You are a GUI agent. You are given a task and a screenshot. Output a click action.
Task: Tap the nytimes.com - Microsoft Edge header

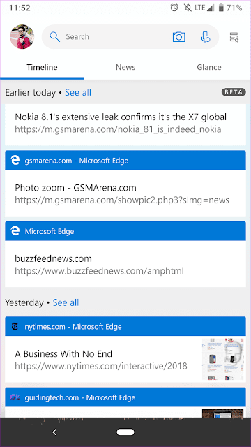[125, 326]
